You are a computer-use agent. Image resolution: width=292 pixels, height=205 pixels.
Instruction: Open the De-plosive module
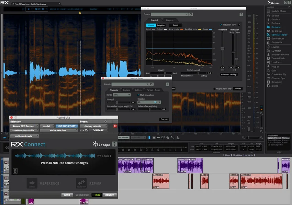click(x=277, y=31)
